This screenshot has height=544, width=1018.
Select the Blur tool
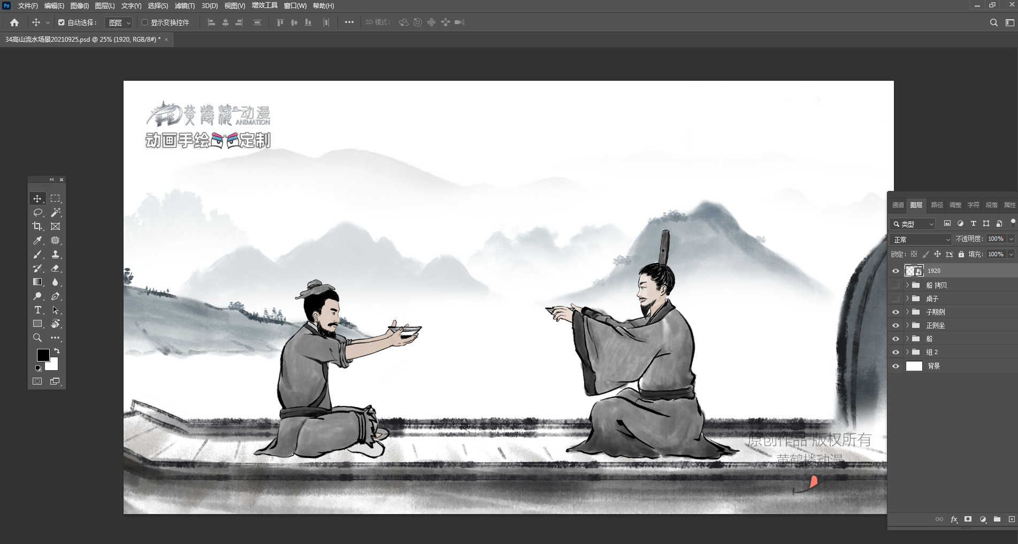[55, 282]
